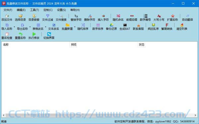Screen dimensions: 199x124
Task: Open the 设置(S) menu
Action: click(61, 10)
